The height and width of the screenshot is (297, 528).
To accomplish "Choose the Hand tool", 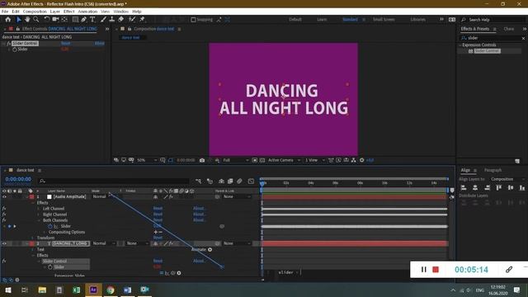I will (27, 20).
